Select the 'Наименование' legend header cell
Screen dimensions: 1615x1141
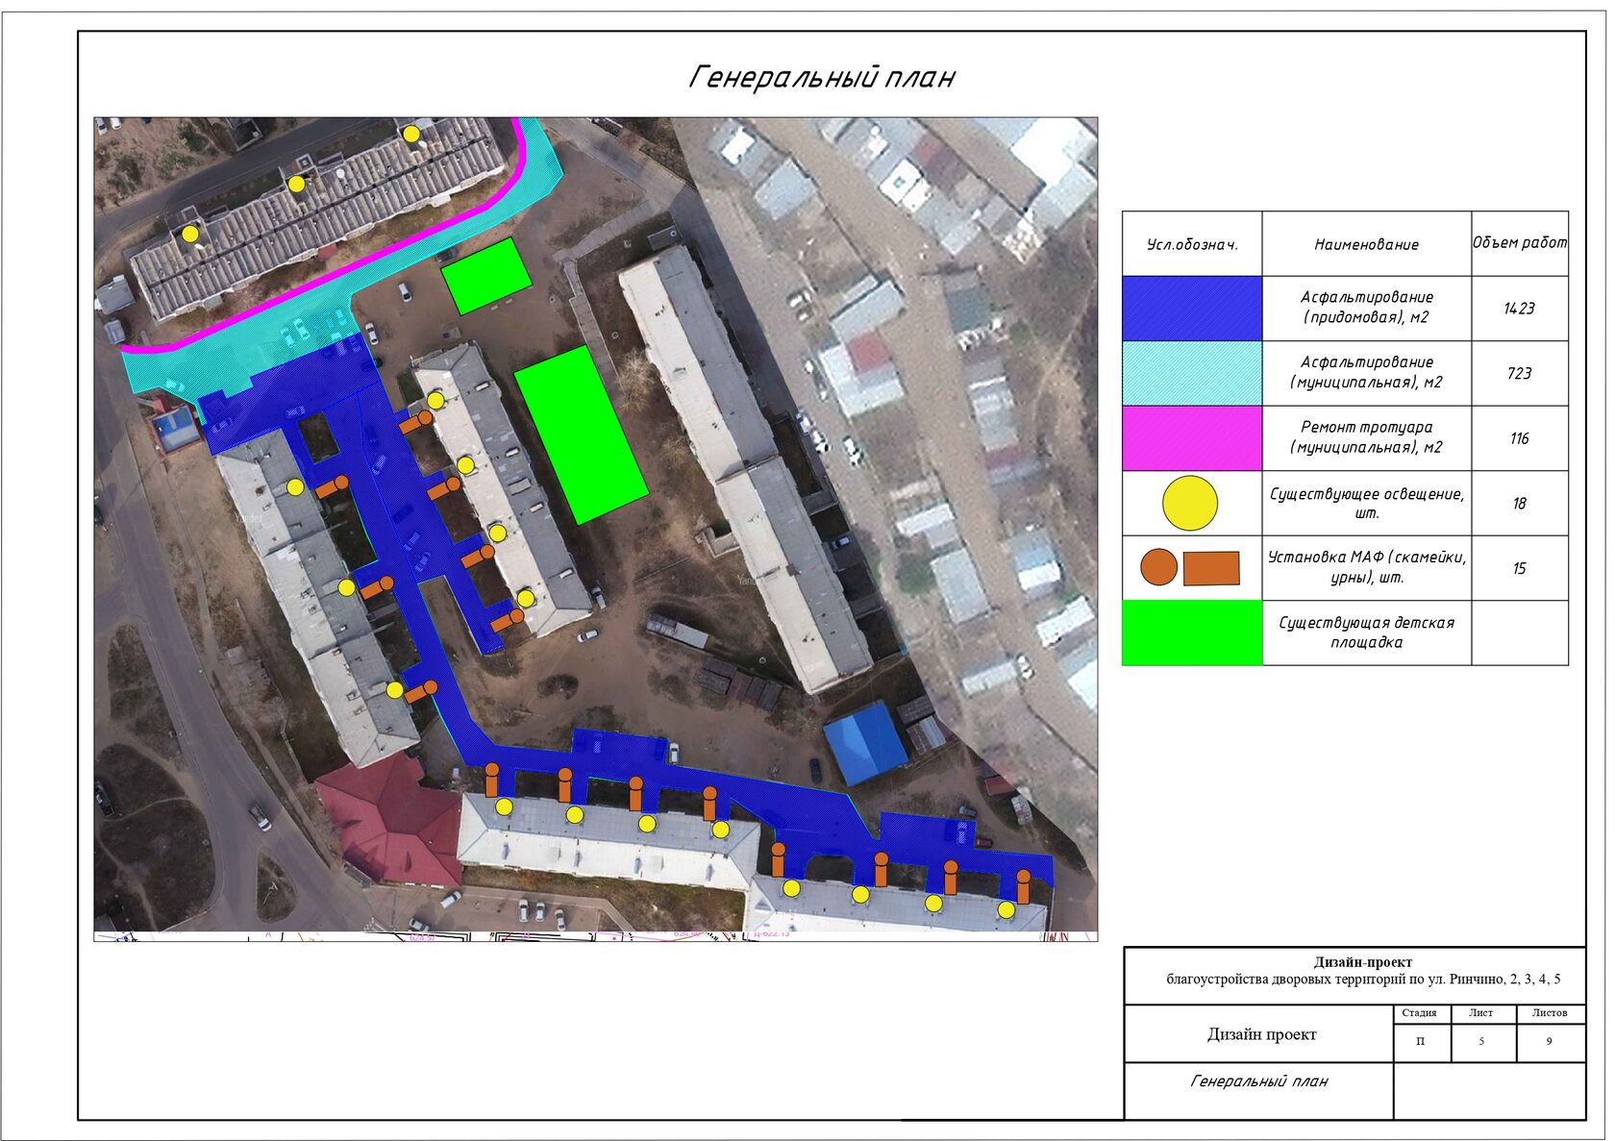(1366, 244)
